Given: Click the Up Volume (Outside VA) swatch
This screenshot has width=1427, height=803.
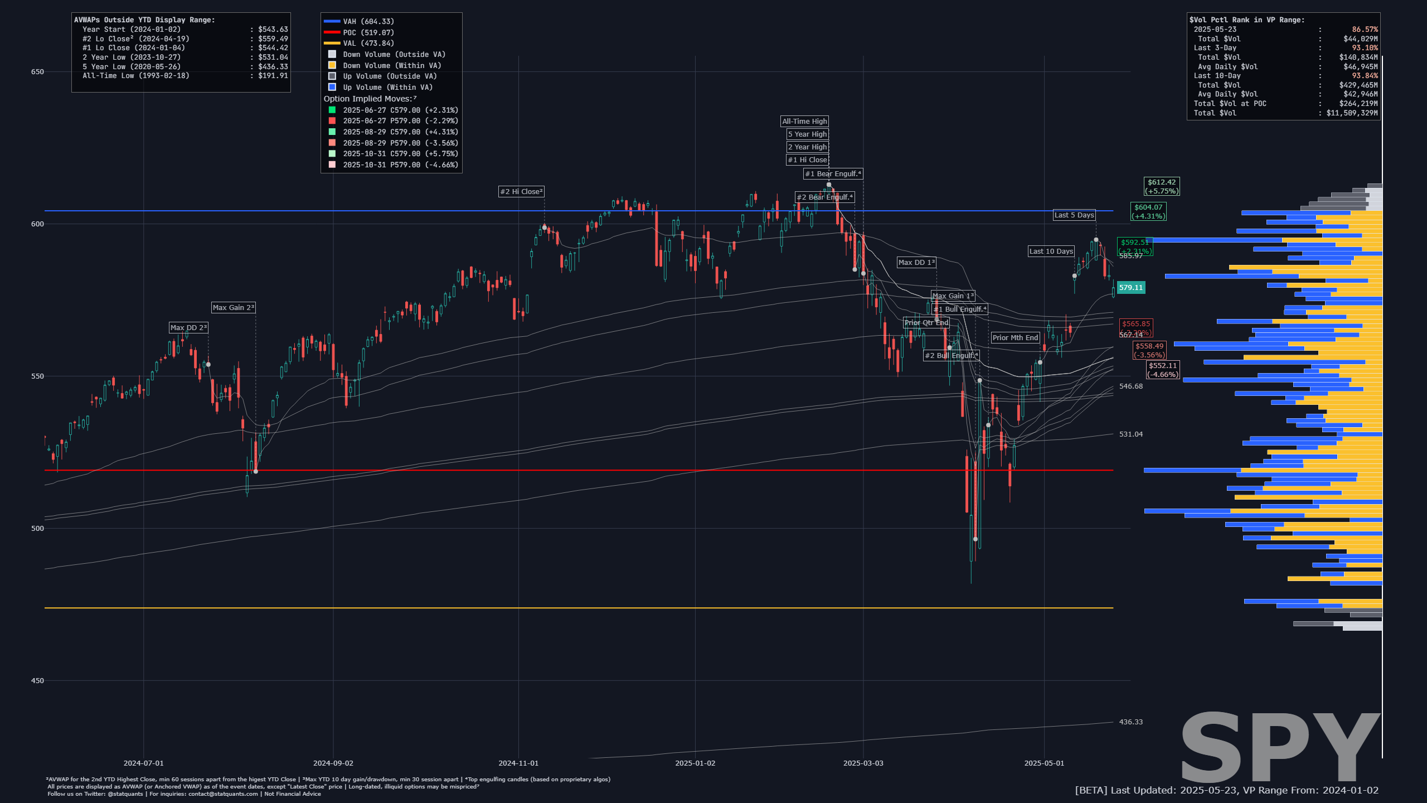Looking at the screenshot, I should pos(332,76).
